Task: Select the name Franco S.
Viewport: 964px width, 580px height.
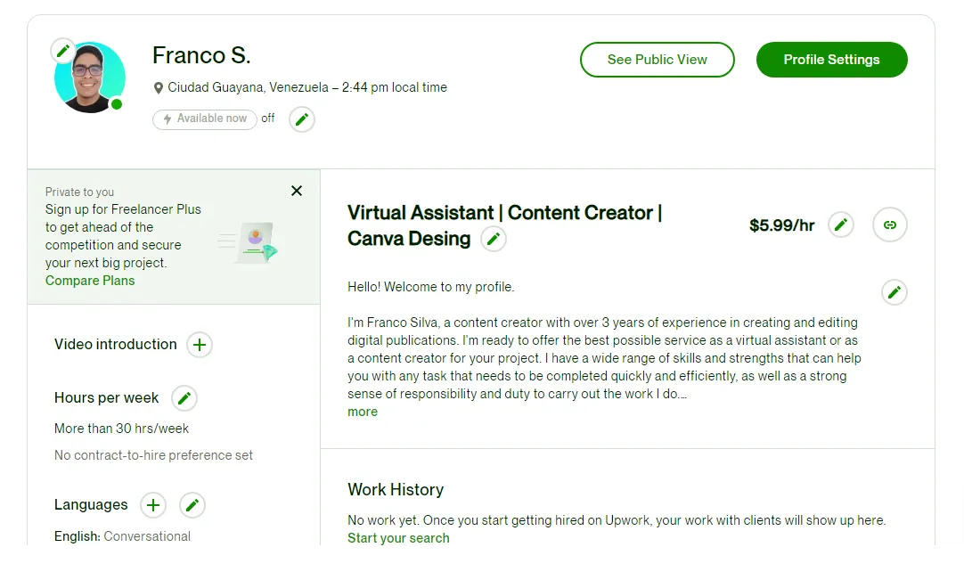Action: click(x=201, y=55)
